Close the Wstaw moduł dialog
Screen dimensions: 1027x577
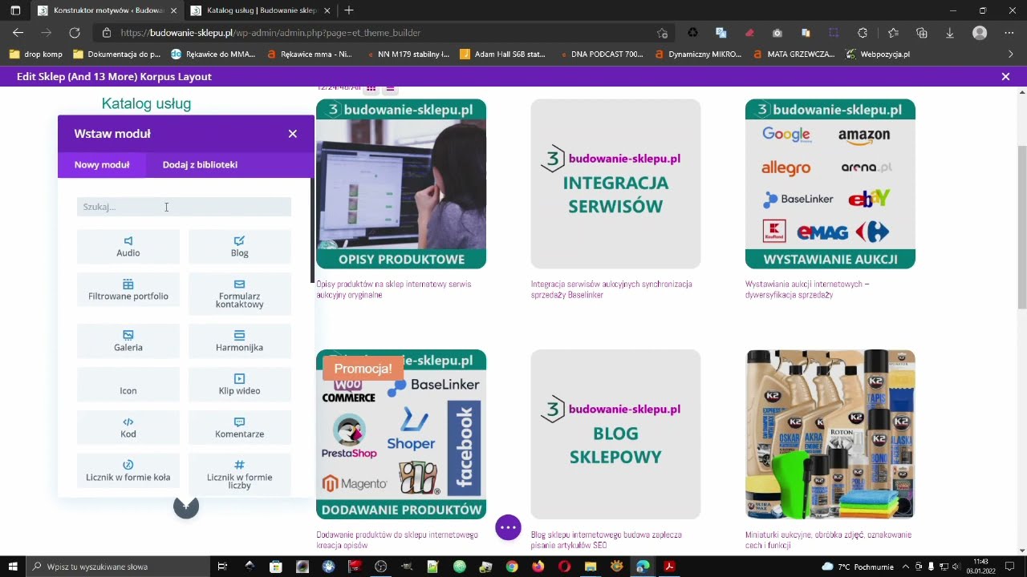pos(293,134)
